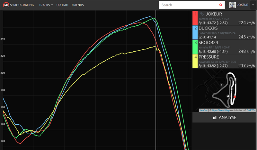Click the 217 km/h speed value
The height and width of the screenshot is (150, 257).
tap(246, 66)
